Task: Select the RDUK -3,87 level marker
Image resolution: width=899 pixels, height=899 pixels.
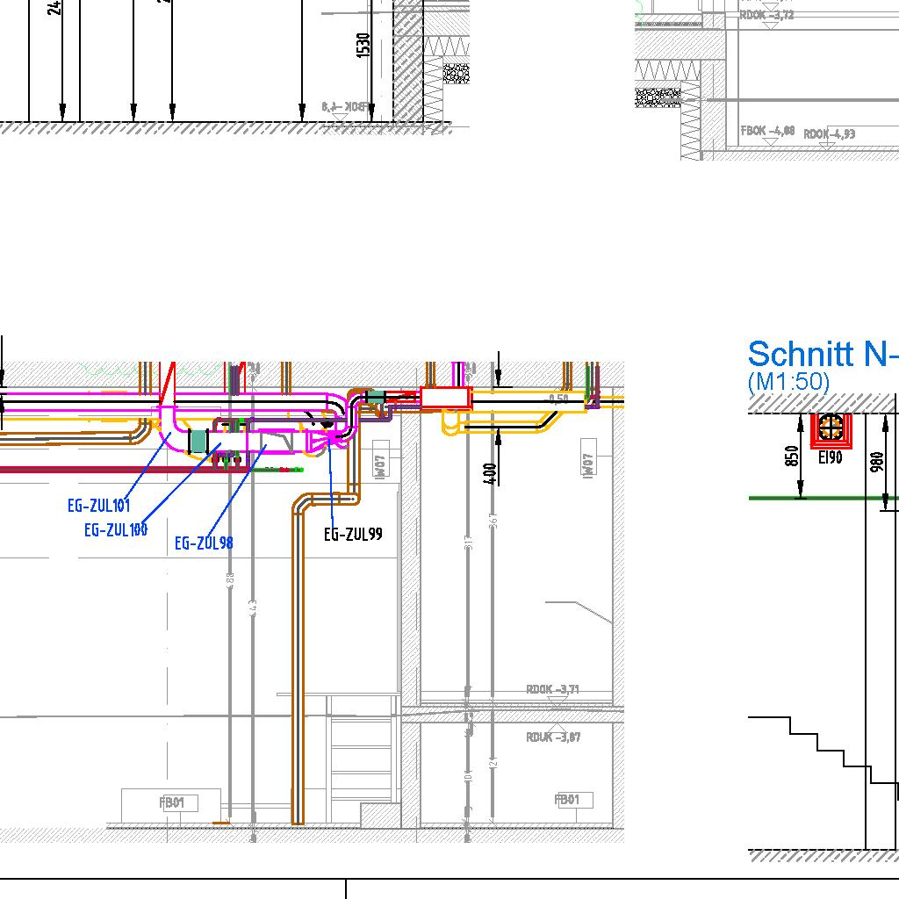Action: 553,737
